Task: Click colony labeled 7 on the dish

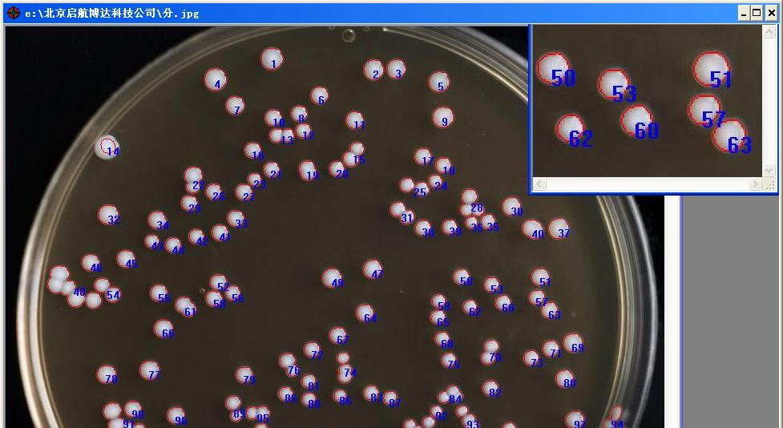Action: [x=235, y=106]
